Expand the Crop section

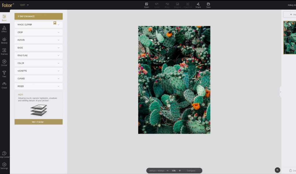click(38, 32)
